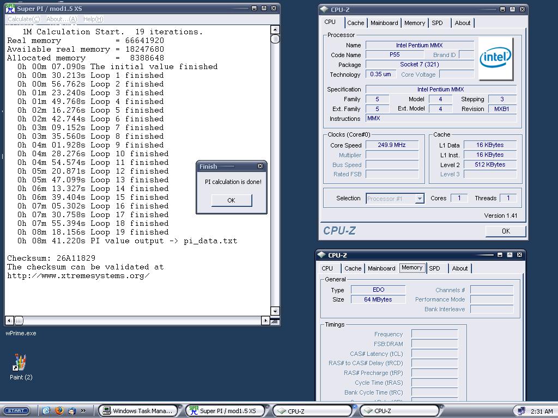Image resolution: width=558 pixels, height=418 pixels.
Task: Click the second CPU-Z taskbar button
Action: [x=399, y=411]
